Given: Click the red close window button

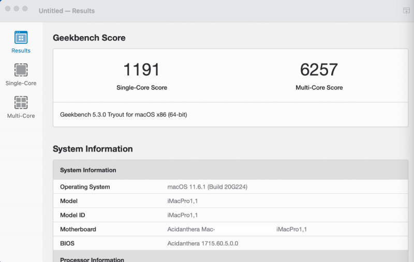Looking at the screenshot, I should click(x=8, y=9).
